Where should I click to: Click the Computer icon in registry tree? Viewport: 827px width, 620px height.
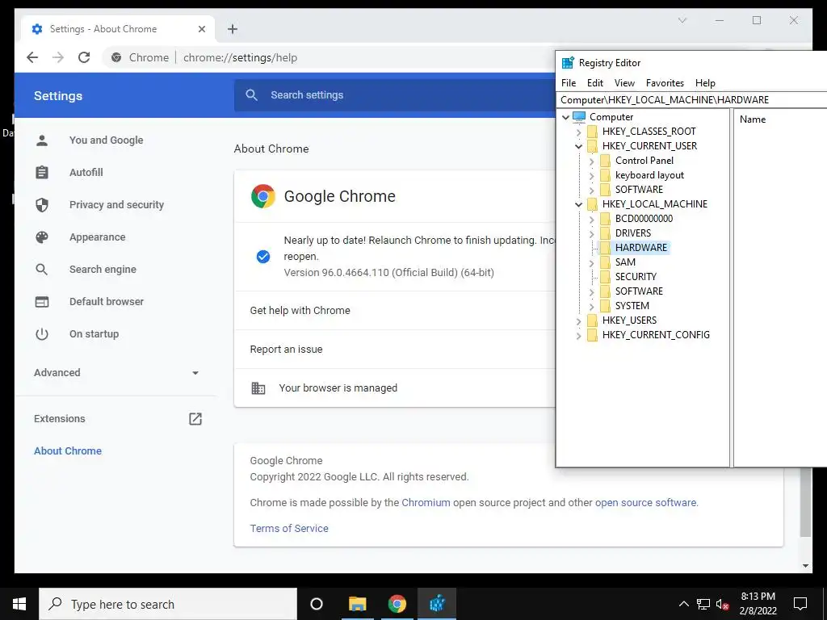click(x=579, y=116)
